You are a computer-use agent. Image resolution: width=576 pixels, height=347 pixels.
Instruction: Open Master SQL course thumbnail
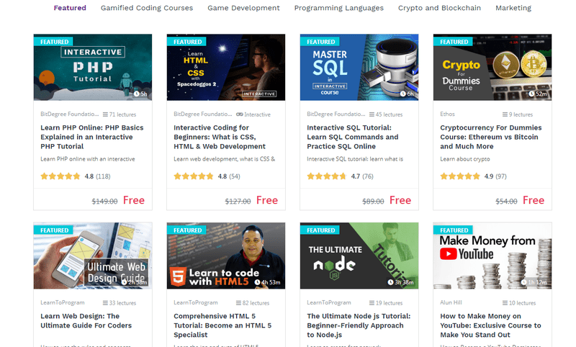pyautogui.click(x=359, y=67)
